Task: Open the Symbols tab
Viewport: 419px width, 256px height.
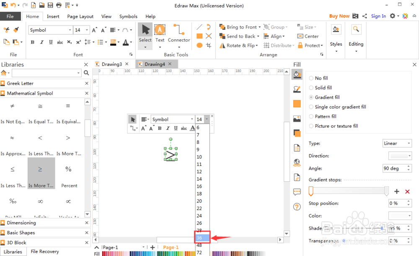Action: click(x=128, y=16)
